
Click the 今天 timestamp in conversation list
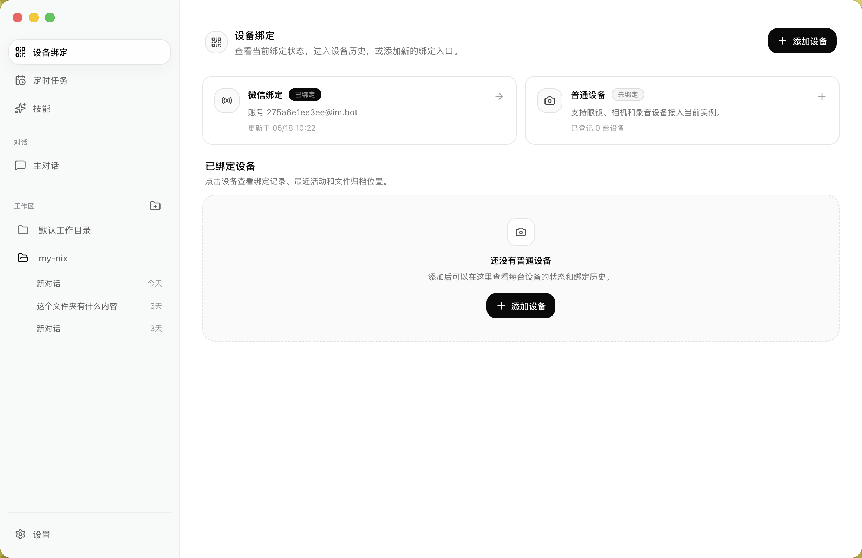155,283
